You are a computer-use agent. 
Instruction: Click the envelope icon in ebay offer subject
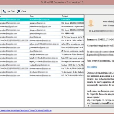(x=62, y=37)
